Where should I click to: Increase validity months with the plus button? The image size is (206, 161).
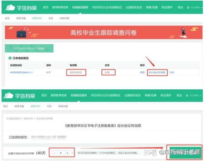coord(67,153)
